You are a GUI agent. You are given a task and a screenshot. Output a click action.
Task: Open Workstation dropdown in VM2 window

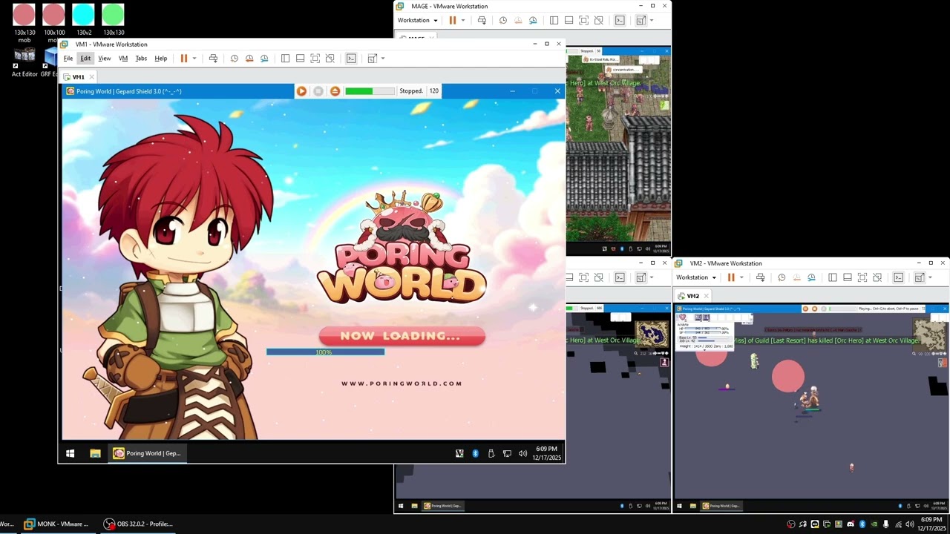click(696, 277)
